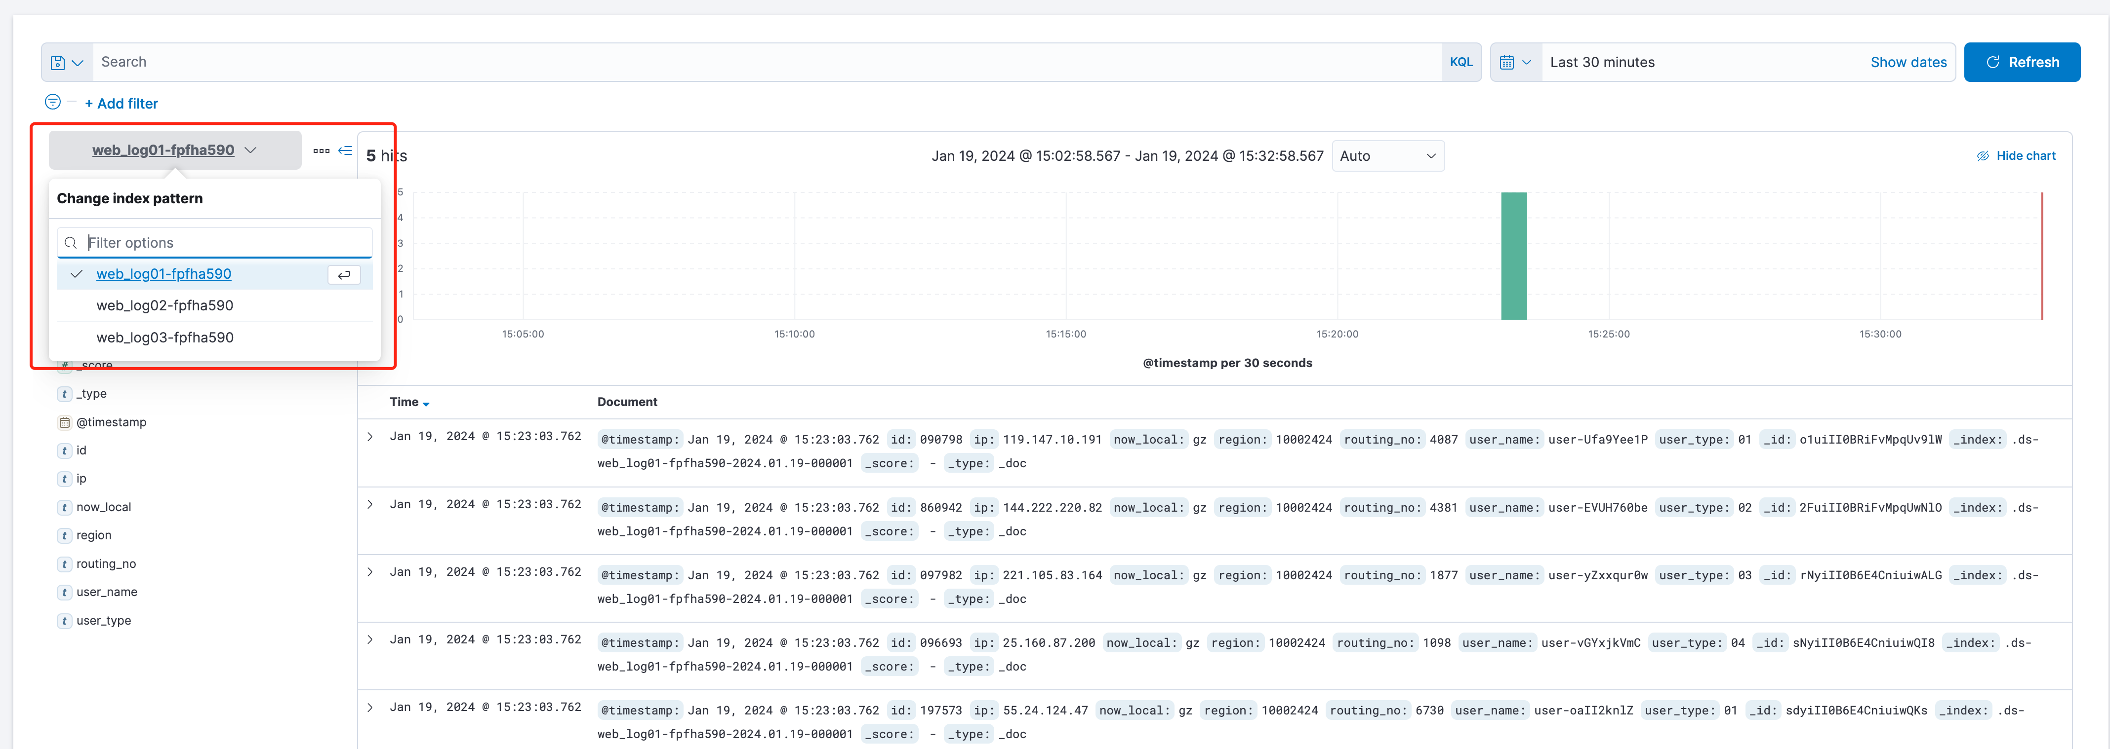The width and height of the screenshot is (2110, 749).
Task: Click the _type field string icon
Action: click(64, 394)
